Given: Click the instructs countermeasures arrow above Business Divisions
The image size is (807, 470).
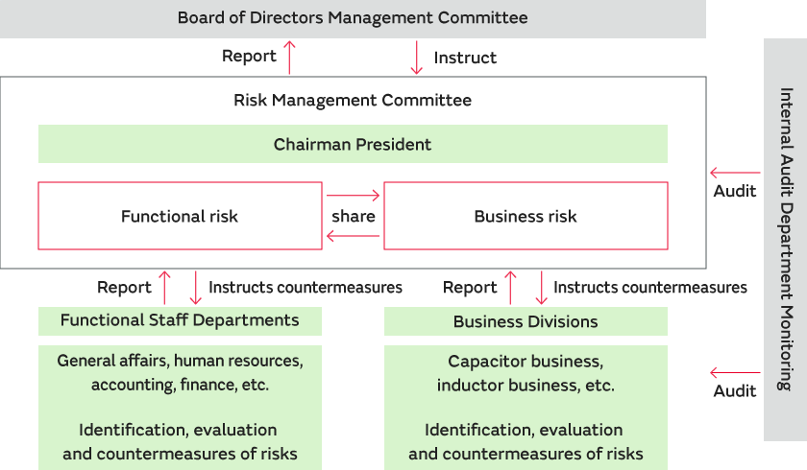Looking at the screenshot, I should tap(541, 287).
